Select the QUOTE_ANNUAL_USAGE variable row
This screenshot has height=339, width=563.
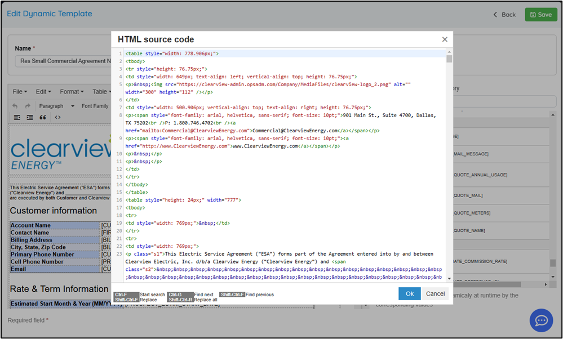click(x=501, y=175)
